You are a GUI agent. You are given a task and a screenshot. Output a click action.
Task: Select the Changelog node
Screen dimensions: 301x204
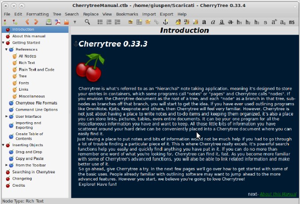coord(22,179)
